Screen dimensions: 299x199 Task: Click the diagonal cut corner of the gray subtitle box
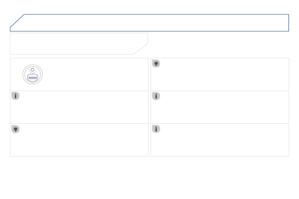[141, 49]
